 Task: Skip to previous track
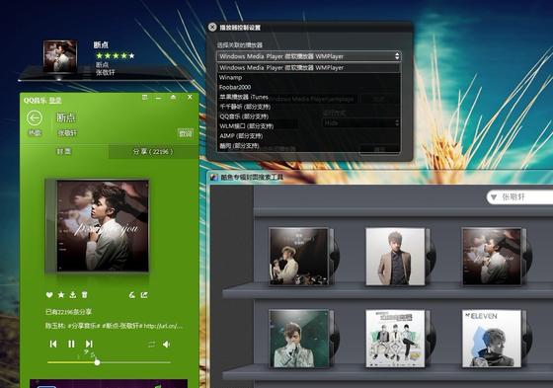tap(53, 344)
